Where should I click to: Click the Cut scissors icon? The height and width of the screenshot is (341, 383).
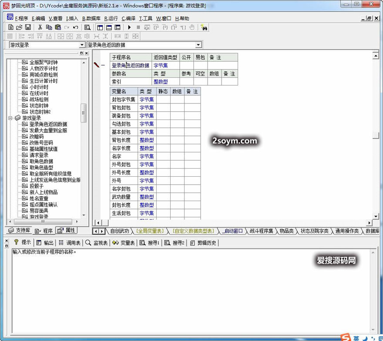tap(40, 27)
